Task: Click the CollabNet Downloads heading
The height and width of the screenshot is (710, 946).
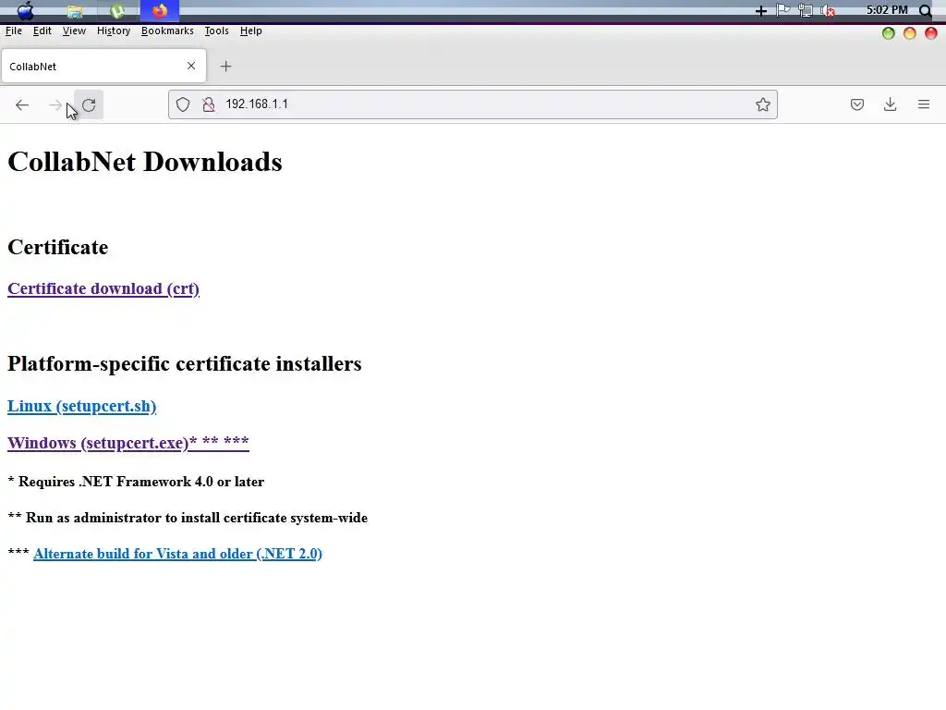Action: click(x=145, y=162)
